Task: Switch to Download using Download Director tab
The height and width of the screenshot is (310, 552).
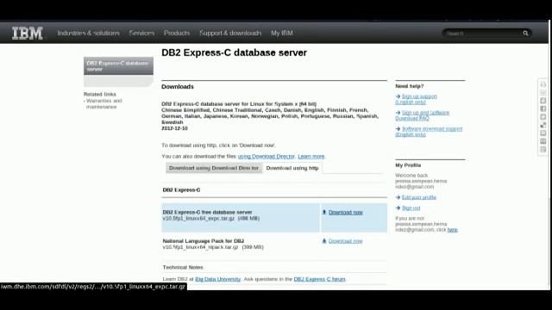Action: (214, 168)
